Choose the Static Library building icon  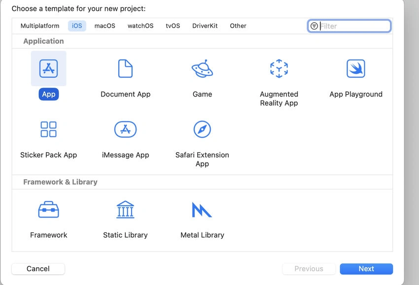point(125,210)
